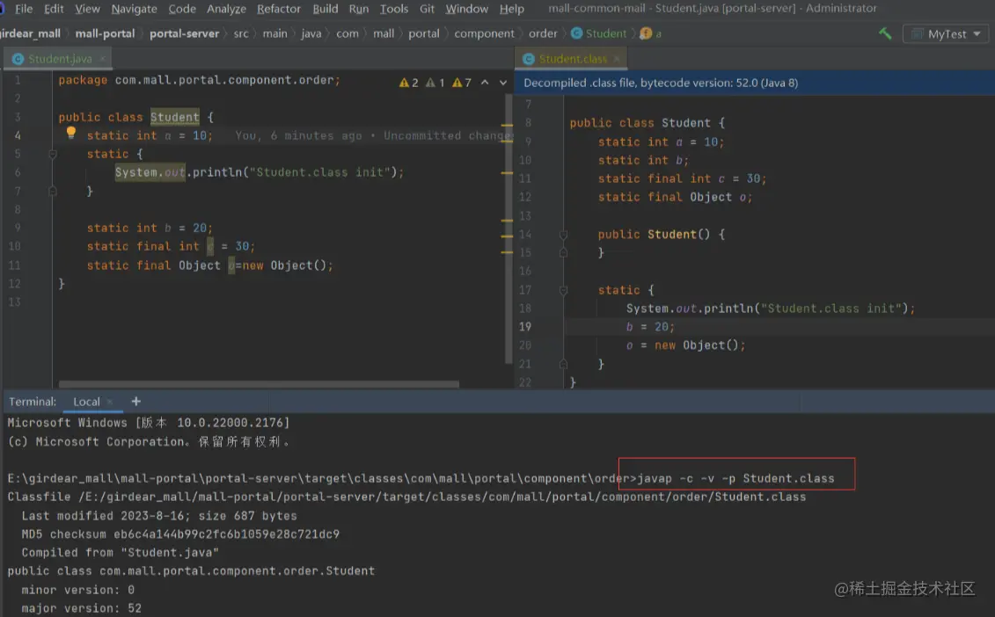Add a new terminal session
The height and width of the screenshot is (617, 995).
tap(135, 402)
